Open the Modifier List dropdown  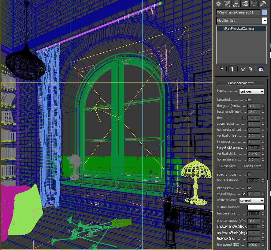point(264,21)
